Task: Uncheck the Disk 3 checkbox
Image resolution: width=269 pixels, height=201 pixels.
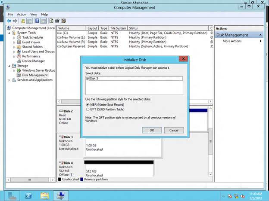Action: point(88,79)
